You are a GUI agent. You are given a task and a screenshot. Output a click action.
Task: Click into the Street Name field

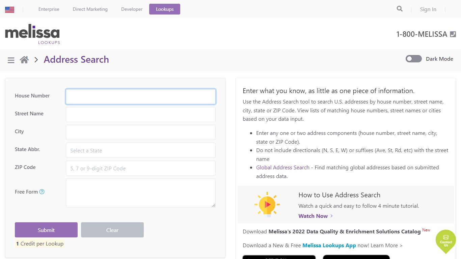(141, 115)
